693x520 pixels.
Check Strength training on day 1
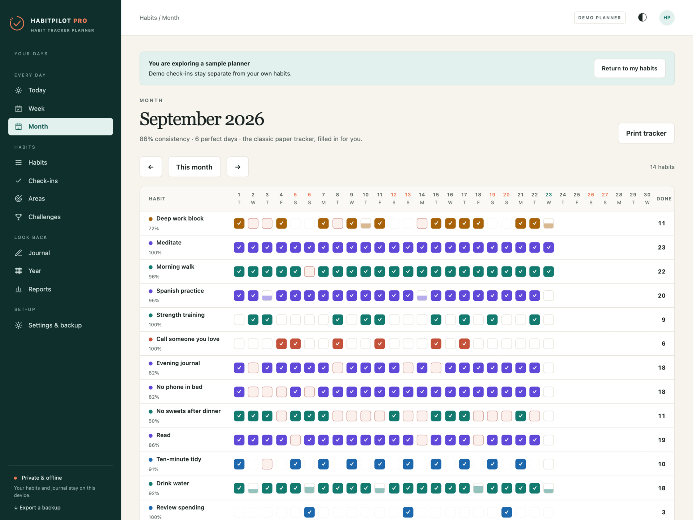239,320
